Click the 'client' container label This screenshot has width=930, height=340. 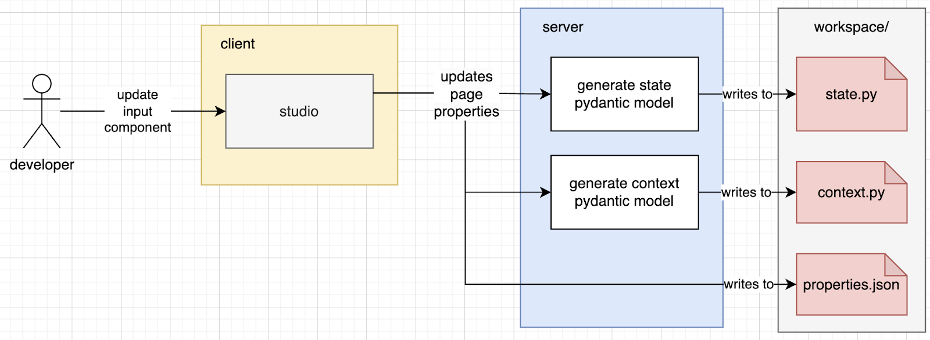point(237,44)
